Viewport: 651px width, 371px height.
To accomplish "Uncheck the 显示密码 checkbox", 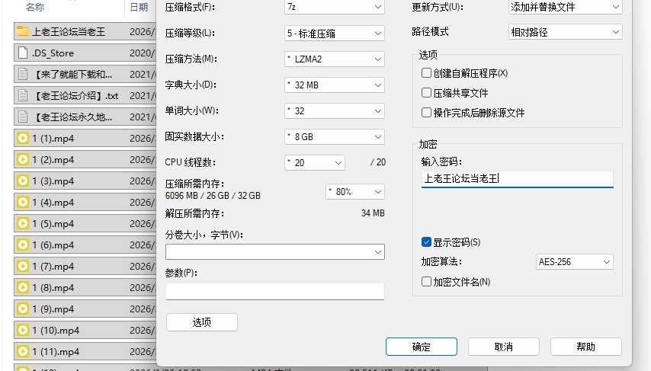I will 426,242.
